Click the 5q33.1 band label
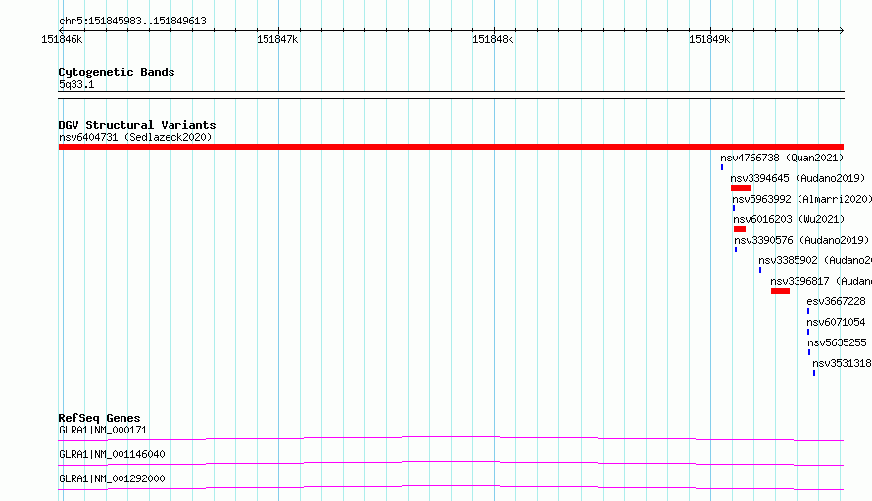The image size is (872, 501). (76, 84)
